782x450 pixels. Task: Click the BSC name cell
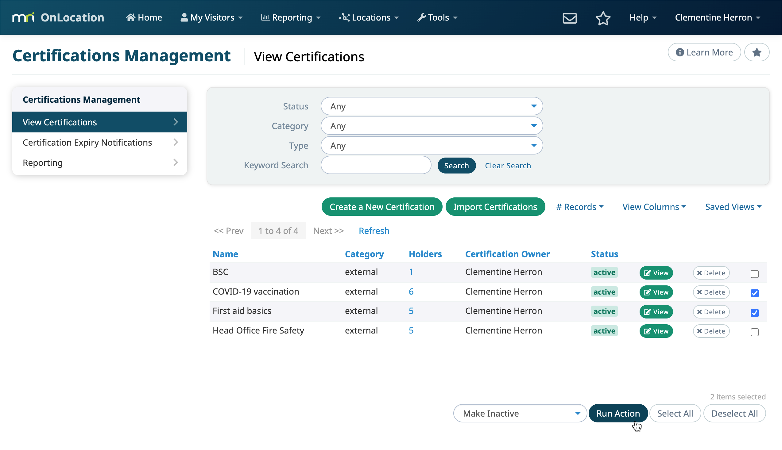pyautogui.click(x=220, y=272)
